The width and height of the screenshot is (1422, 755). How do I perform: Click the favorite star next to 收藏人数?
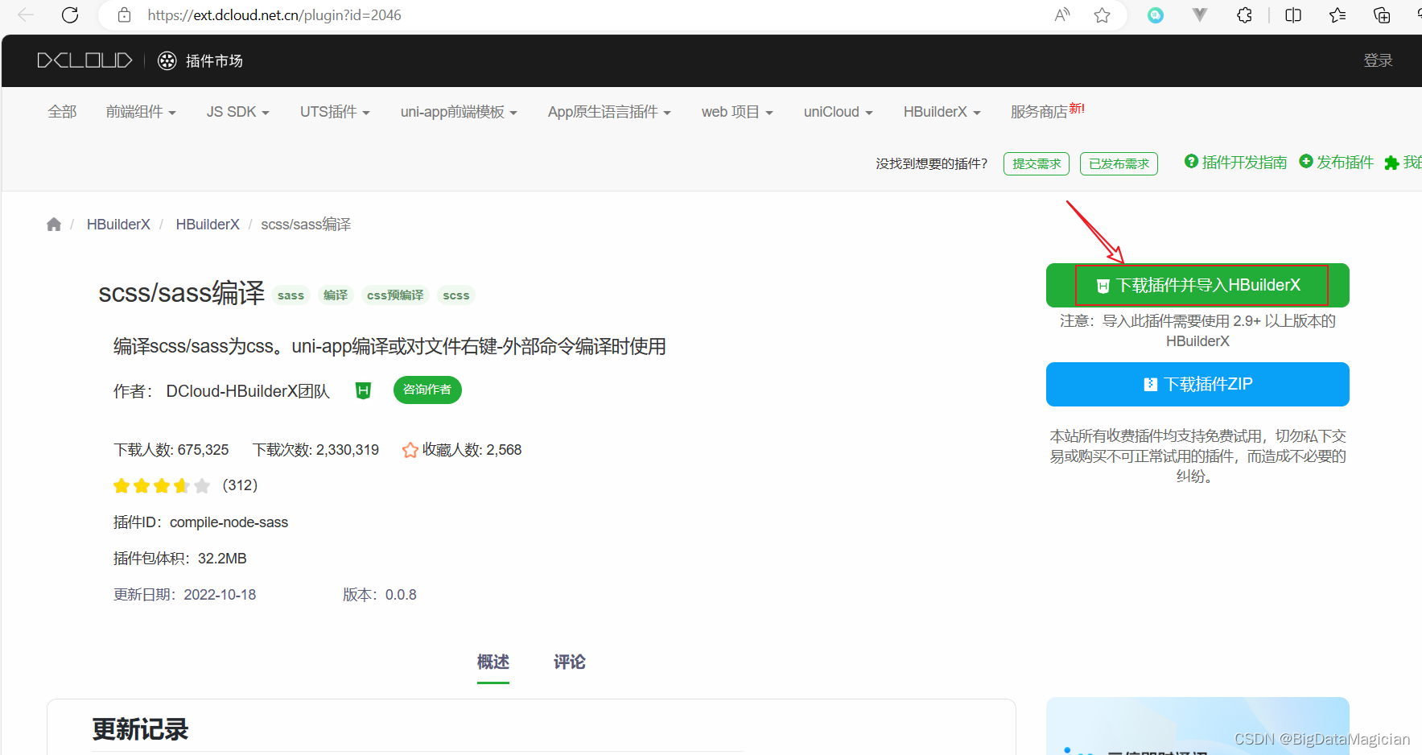(x=410, y=450)
